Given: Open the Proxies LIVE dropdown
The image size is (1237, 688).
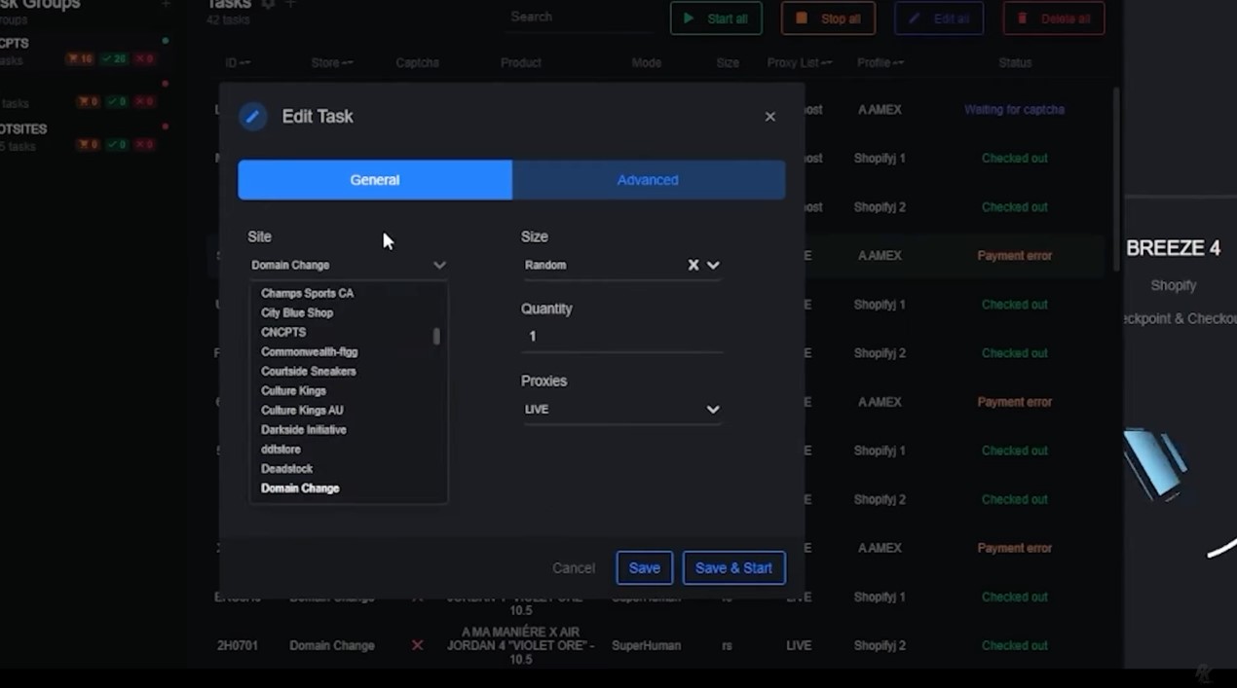Looking at the screenshot, I should click(621, 410).
